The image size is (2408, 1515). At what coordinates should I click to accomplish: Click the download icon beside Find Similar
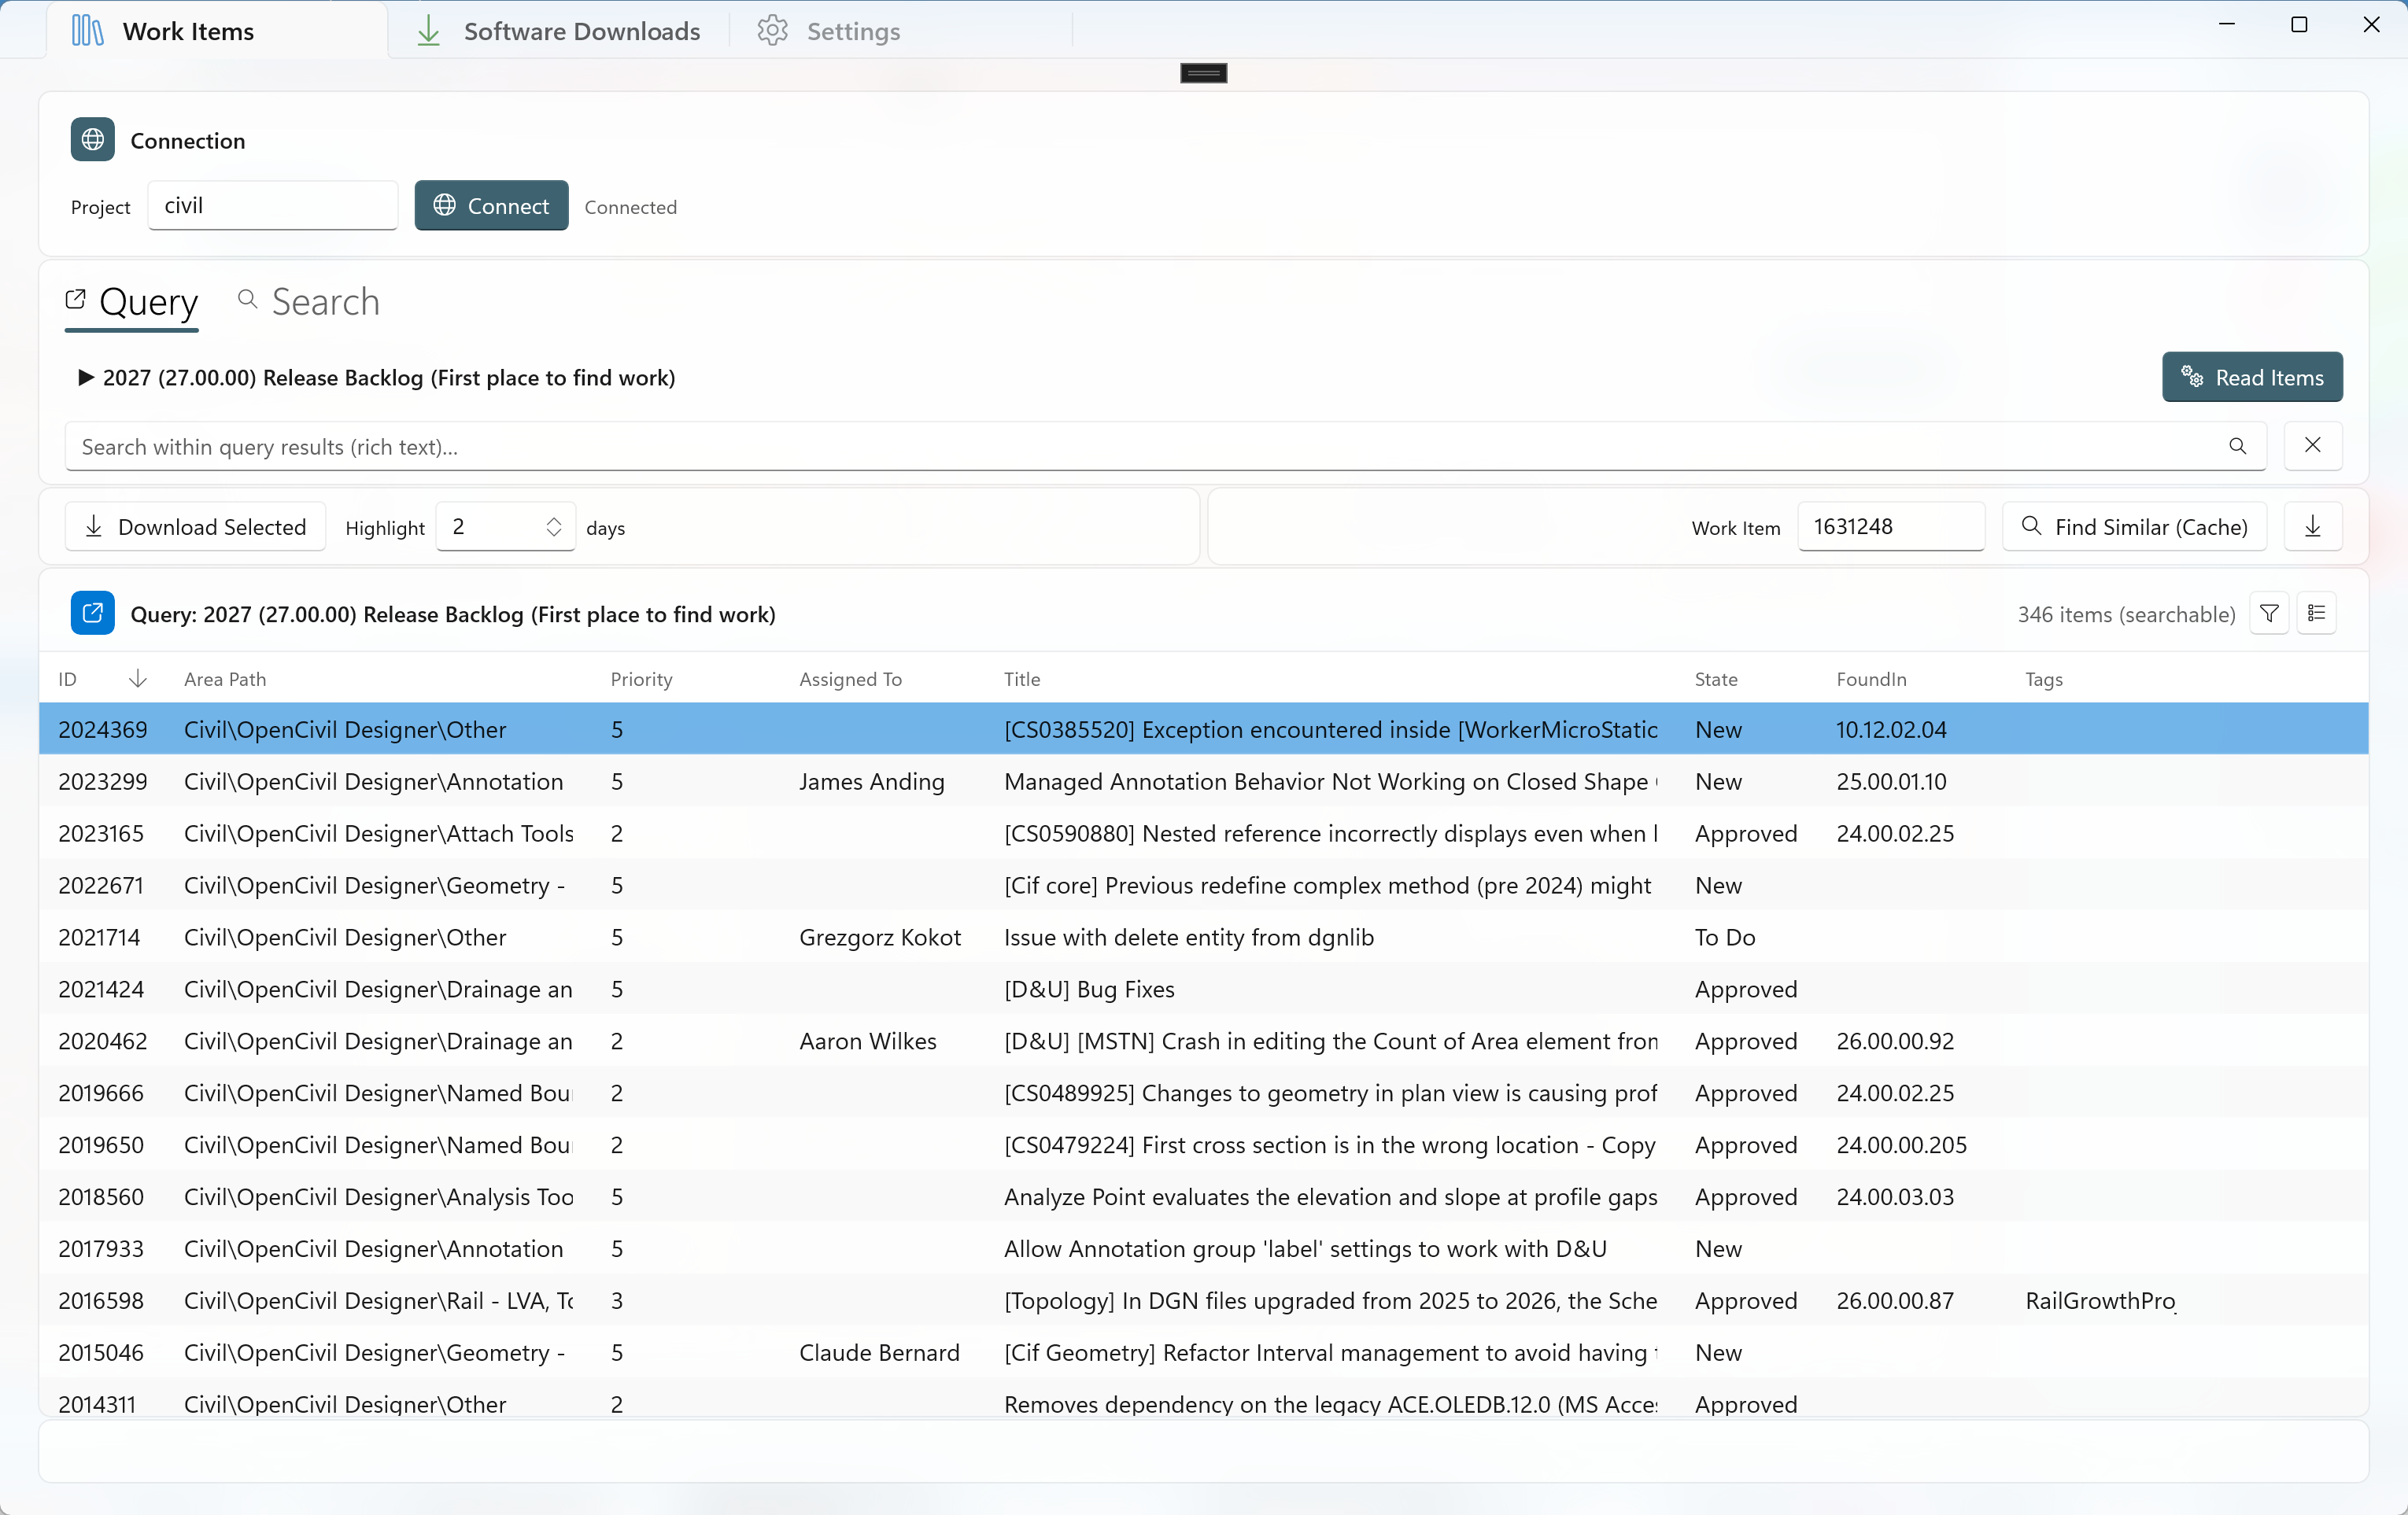(2311, 527)
